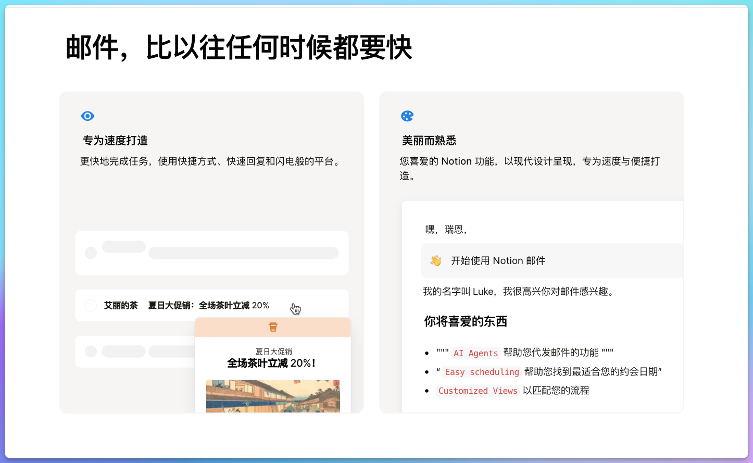
Task: Click the small 夏日大促销 label in preview card
Action: coord(274,352)
